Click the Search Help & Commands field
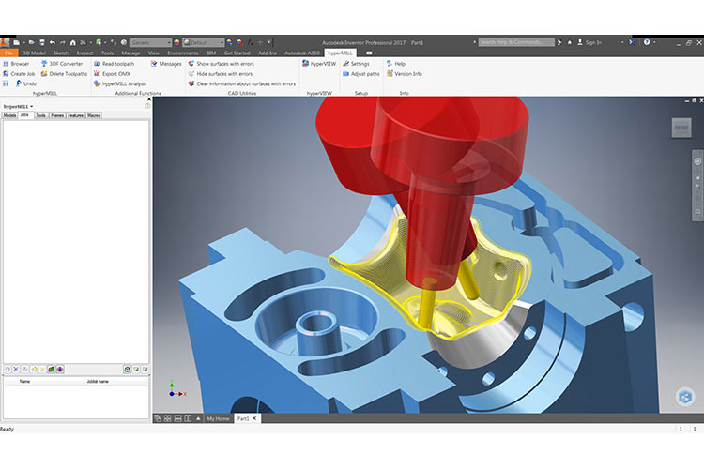This screenshot has height=469, width=704. 516,42
